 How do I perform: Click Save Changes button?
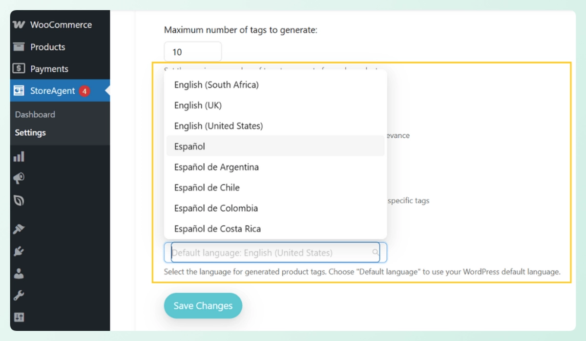click(x=203, y=306)
